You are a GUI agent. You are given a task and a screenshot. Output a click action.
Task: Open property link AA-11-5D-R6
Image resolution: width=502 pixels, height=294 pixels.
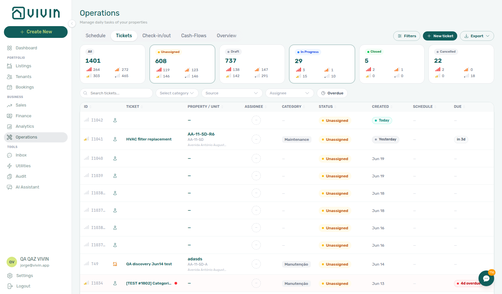tap(201, 134)
